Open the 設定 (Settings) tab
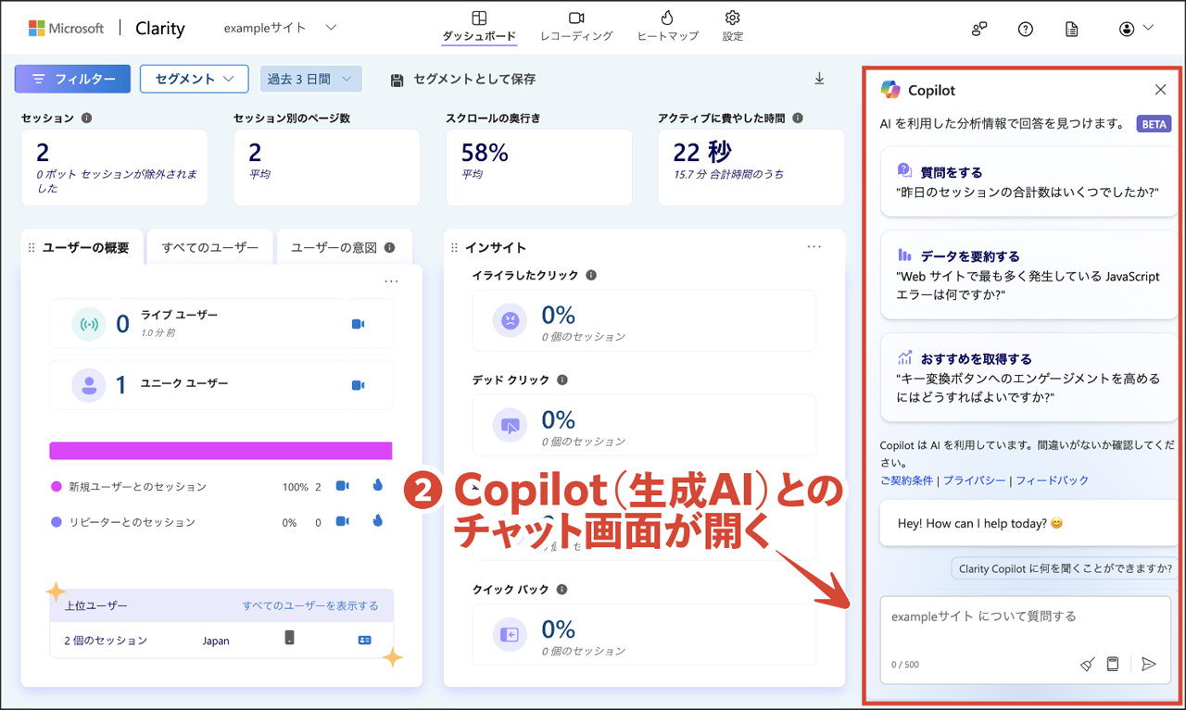The height and width of the screenshot is (710, 1186). [x=732, y=26]
